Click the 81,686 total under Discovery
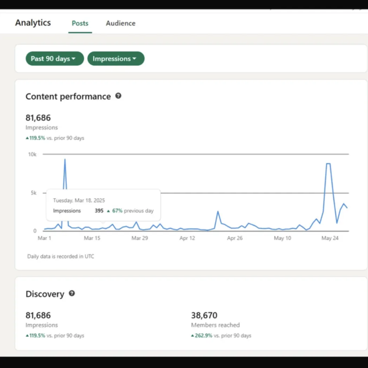 [x=38, y=315]
